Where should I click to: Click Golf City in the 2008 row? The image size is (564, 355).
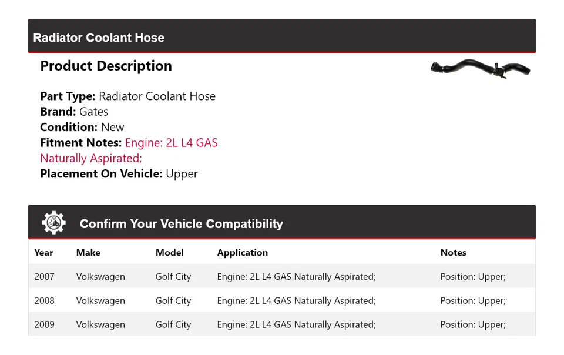point(173,301)
